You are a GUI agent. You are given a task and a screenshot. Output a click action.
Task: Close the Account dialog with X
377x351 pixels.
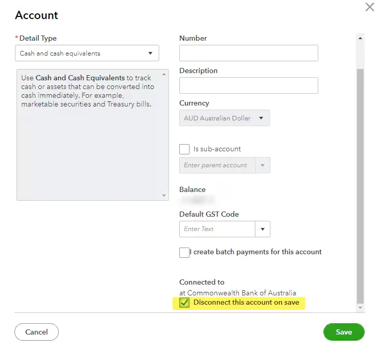369,7
